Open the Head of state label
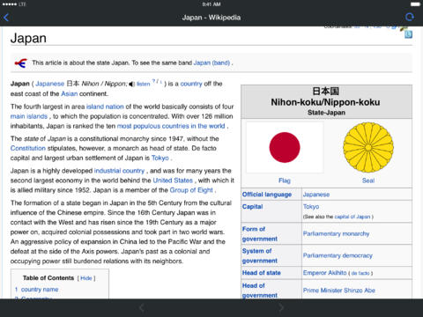The width and height of the screenshot is (423, 317). click(262, 273)
